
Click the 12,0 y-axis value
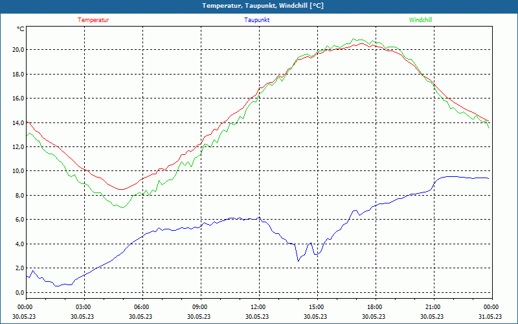(x=19, y=147)
